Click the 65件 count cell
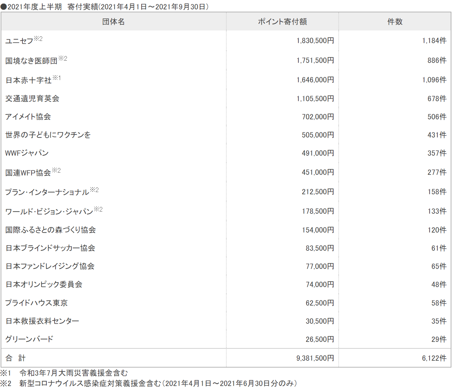The height and width of the screenshot is (387, 452). click(439, 266)
